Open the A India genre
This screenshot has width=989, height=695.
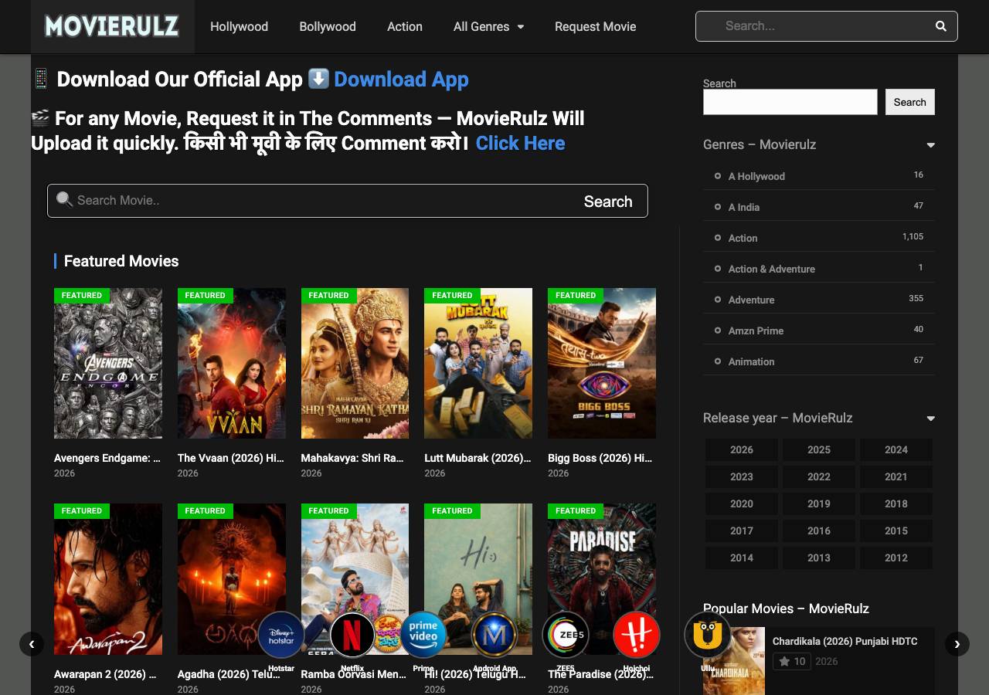click(x=744, y=207)
